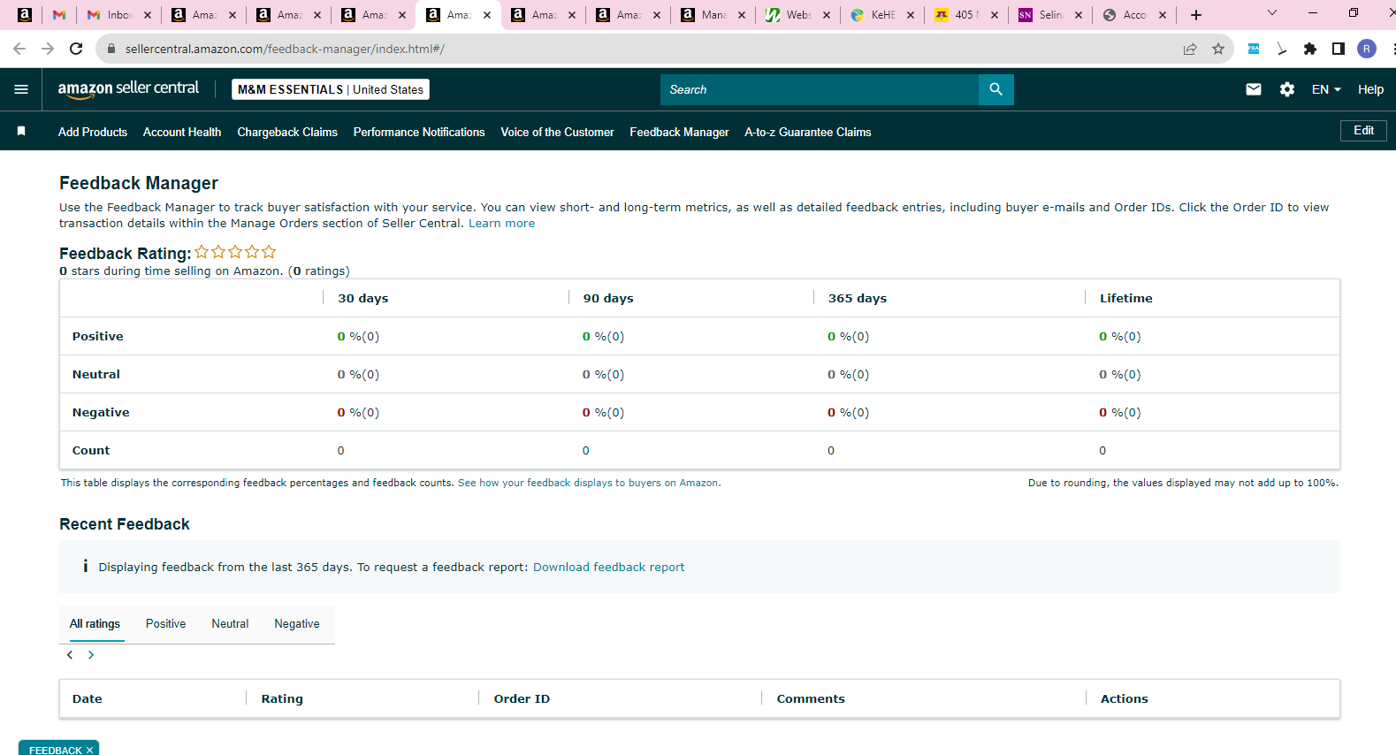Click the magnifier search button

coord(996,89)
